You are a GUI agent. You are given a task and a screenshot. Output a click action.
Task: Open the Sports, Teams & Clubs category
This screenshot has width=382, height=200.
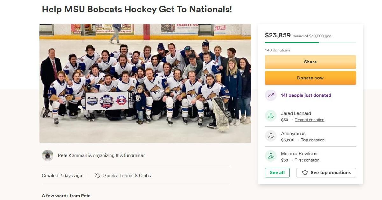coord(127,176)
